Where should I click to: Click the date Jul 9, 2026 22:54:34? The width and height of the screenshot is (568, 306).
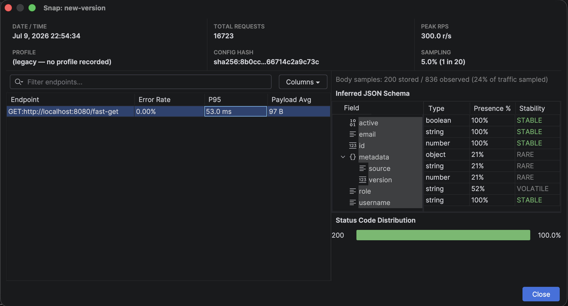coord(46,36)
